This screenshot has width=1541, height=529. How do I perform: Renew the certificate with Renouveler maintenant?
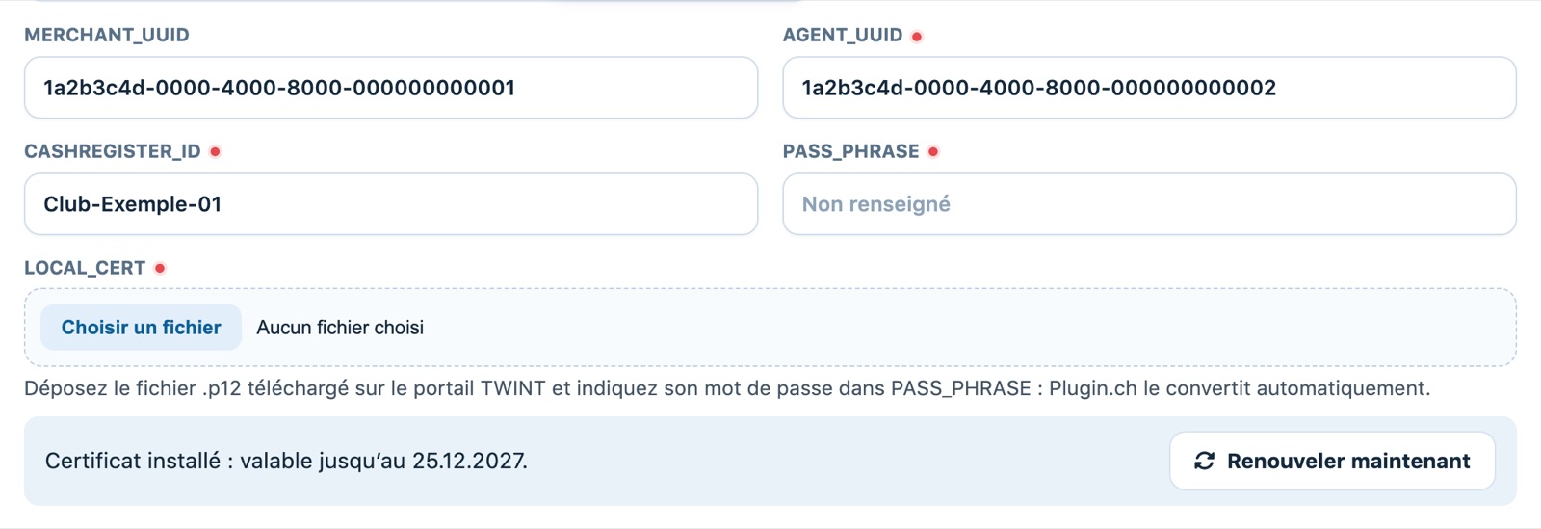(x=1332, y=461)
